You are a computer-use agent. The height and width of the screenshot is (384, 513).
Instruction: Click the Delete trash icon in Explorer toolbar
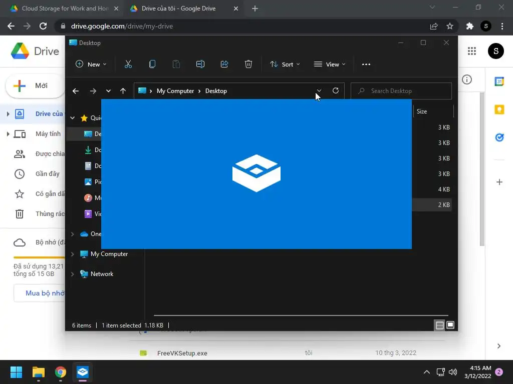(248, 64)
